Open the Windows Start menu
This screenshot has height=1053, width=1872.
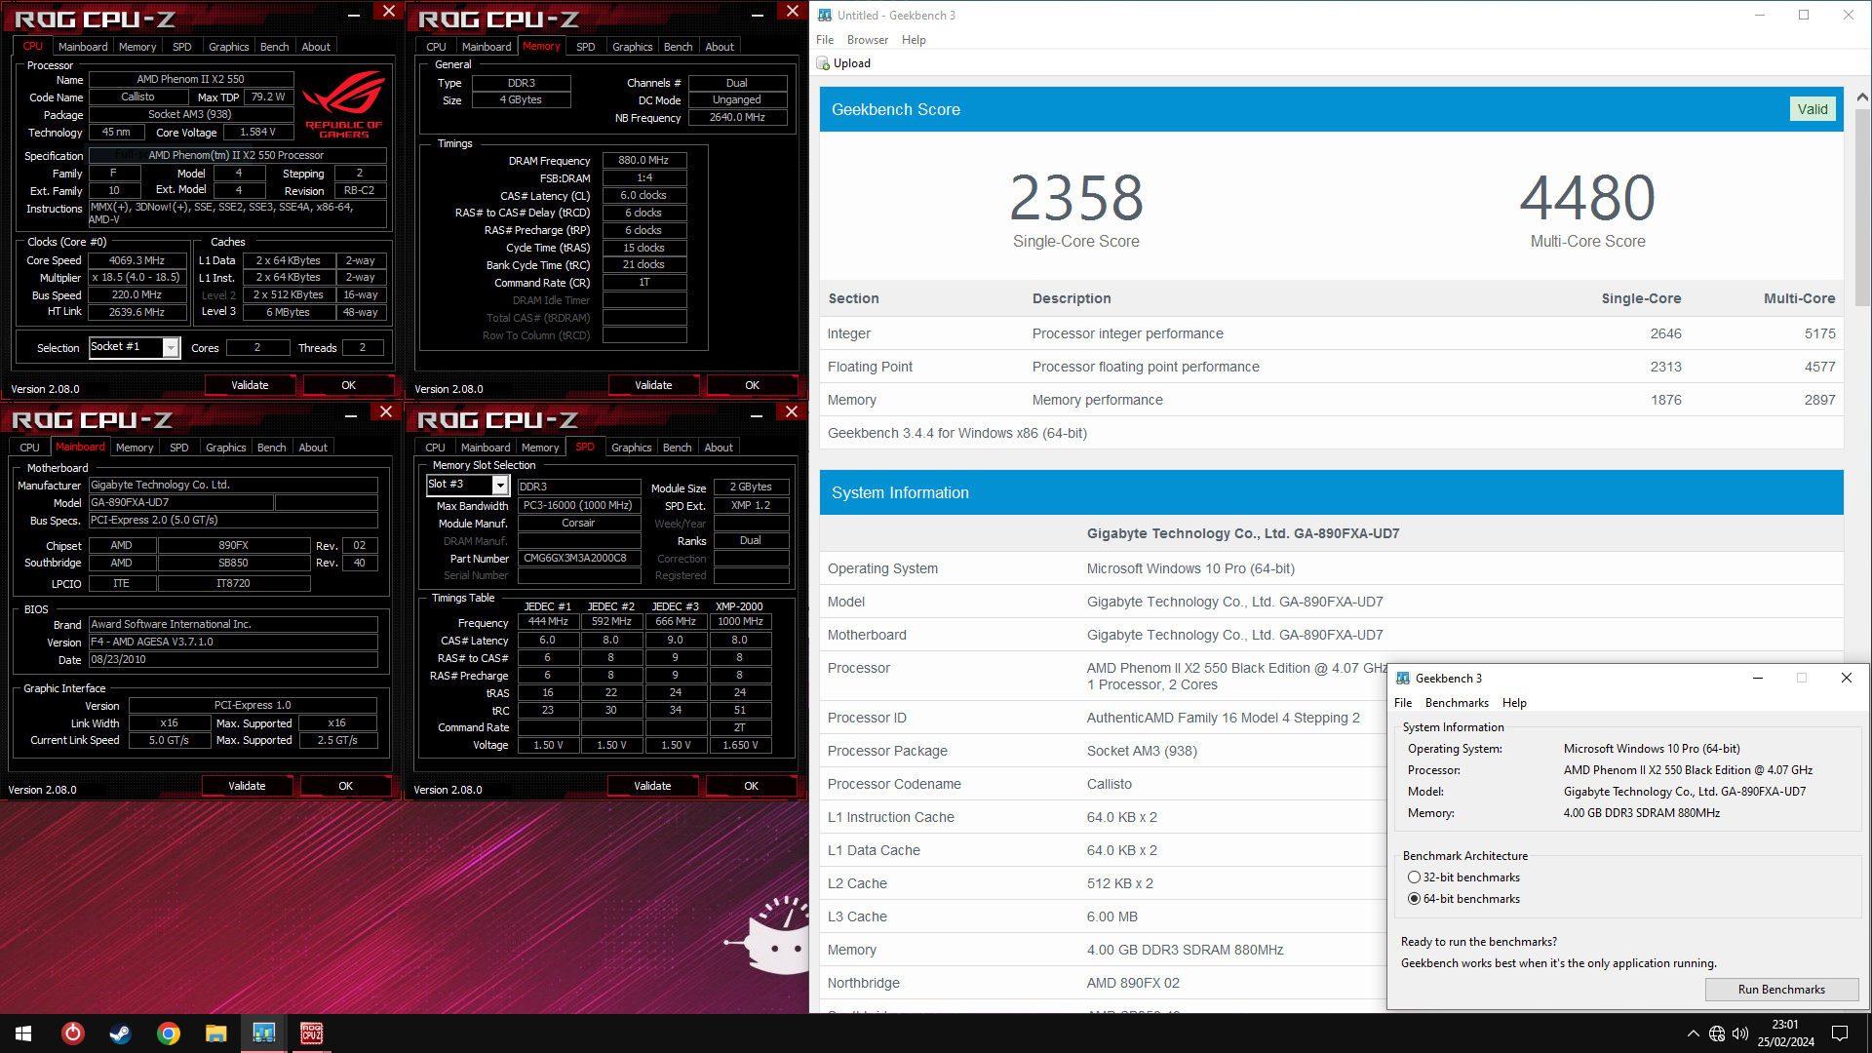point(23,1033)
